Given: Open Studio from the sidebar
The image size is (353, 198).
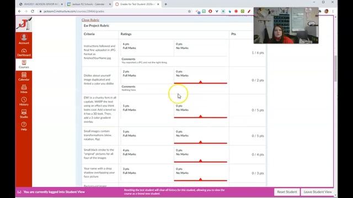Looking at the screenshot, I should pyautogui.click(x=24, y=114).
